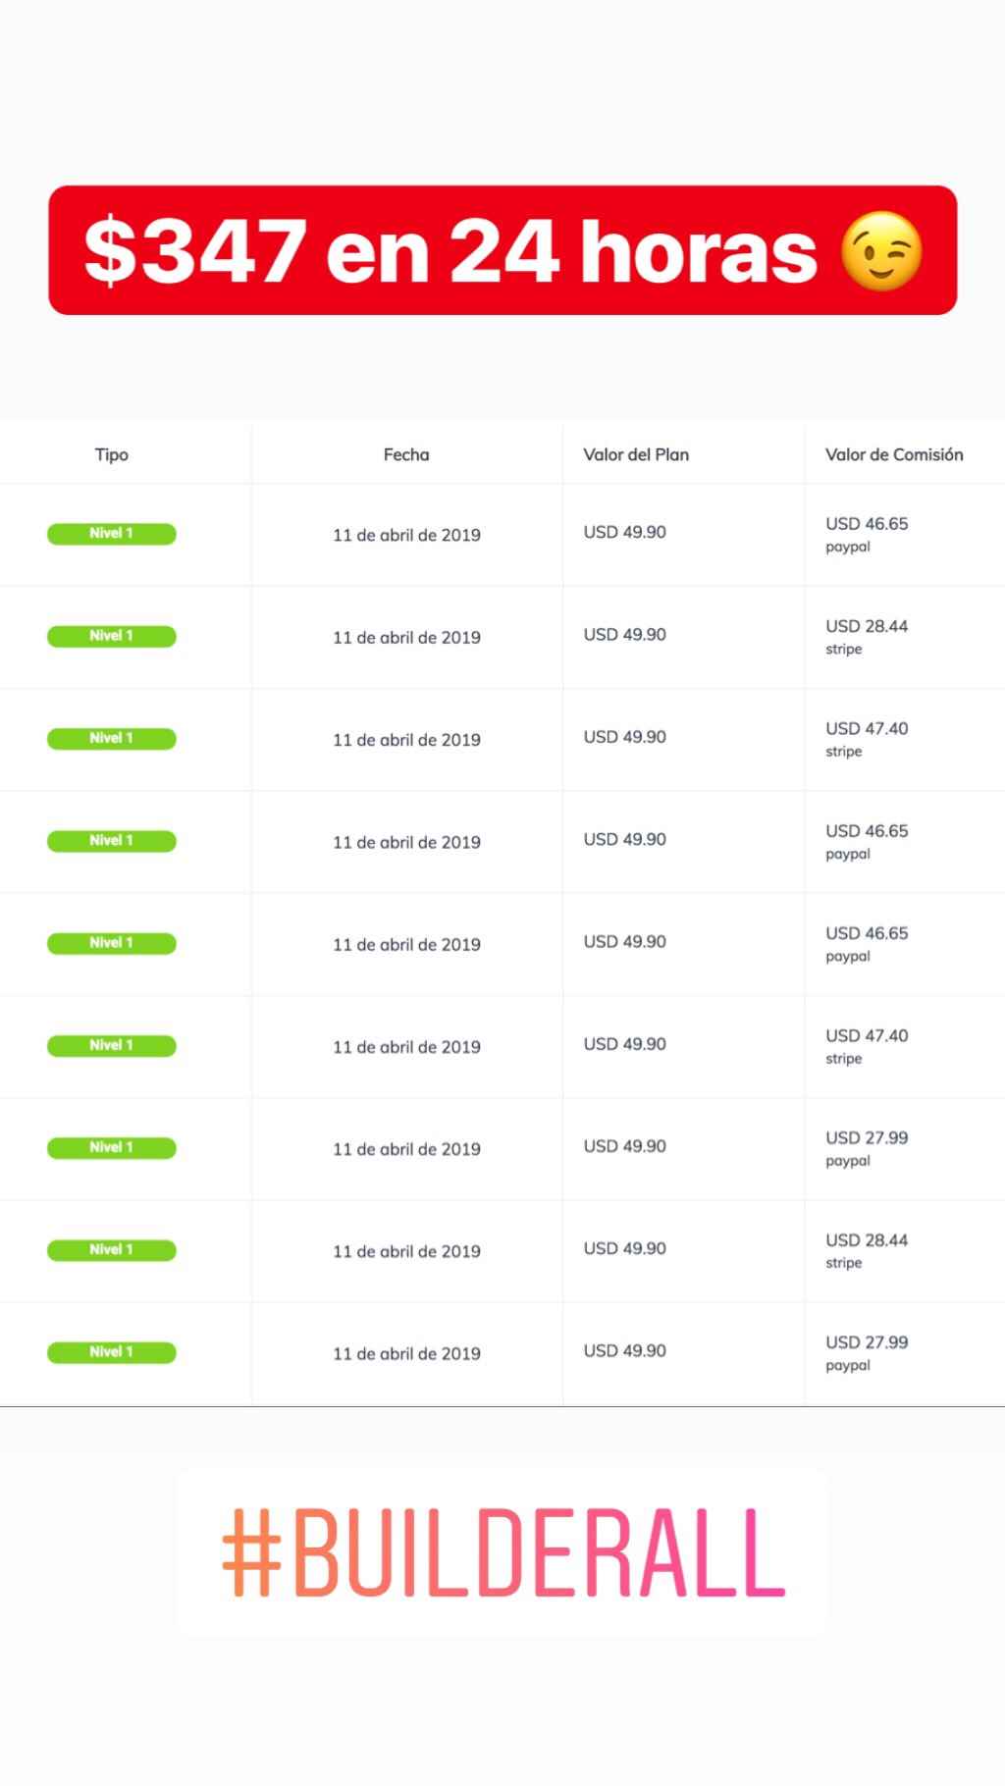Click the last row's USD 27.99 paypal commission
The width and height of the screenshot is (1005, 1786).
(867, 1352)
